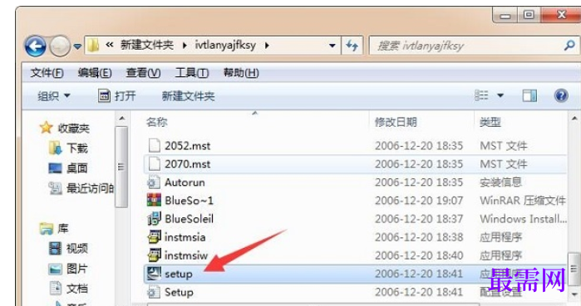
Task: Click the file list scrollbar thumb
Action: 574,269
